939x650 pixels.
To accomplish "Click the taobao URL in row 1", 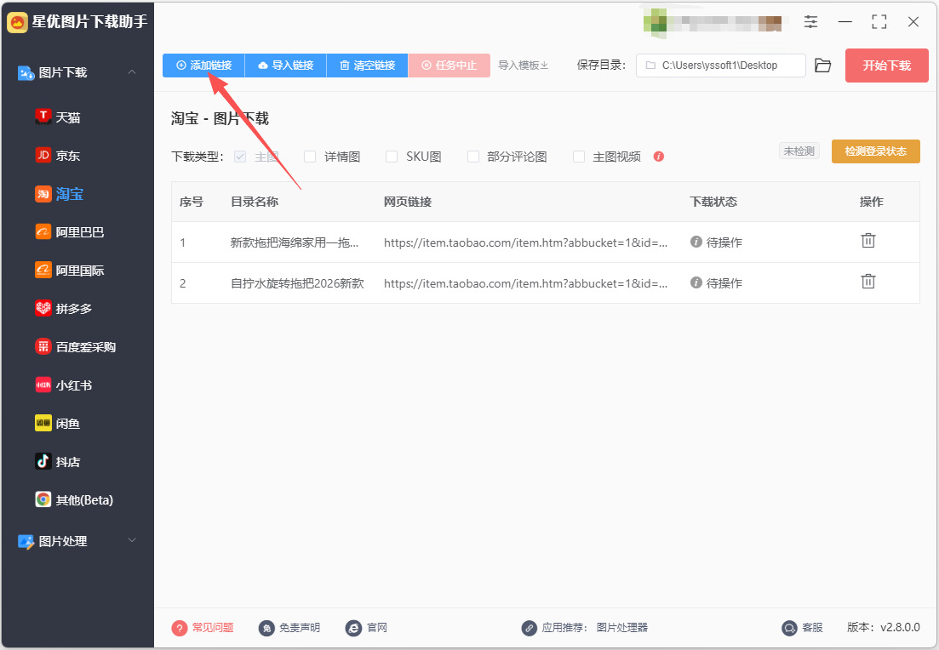I will pyautogui.click(x=526, y=242).
